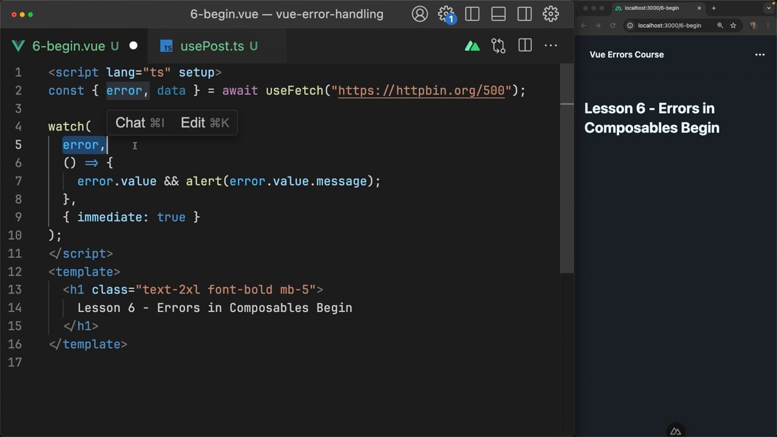Click the Vue file icon on the 6-begin.vue tab
777x437 pixels.
click(18, 46)
